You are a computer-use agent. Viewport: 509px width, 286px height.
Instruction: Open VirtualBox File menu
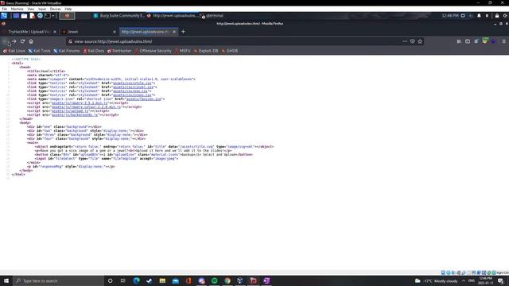click(5, 9)
